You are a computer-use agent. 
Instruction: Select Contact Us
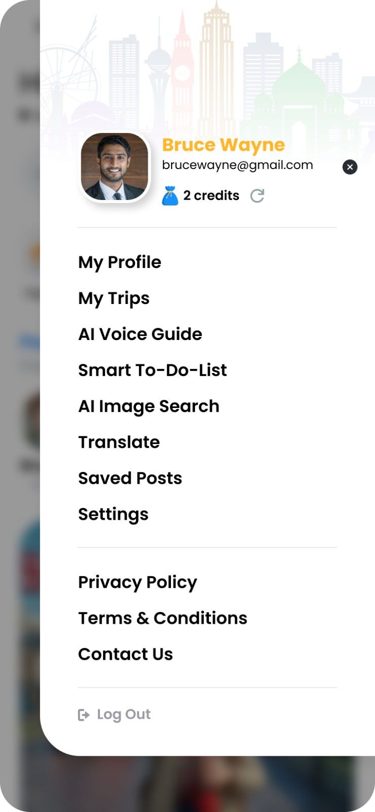click(x=125, y=655)
